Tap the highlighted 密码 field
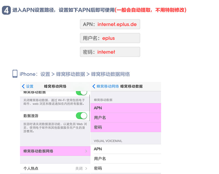The width and height of the screenshot is (219, 174). pos(126,127)
